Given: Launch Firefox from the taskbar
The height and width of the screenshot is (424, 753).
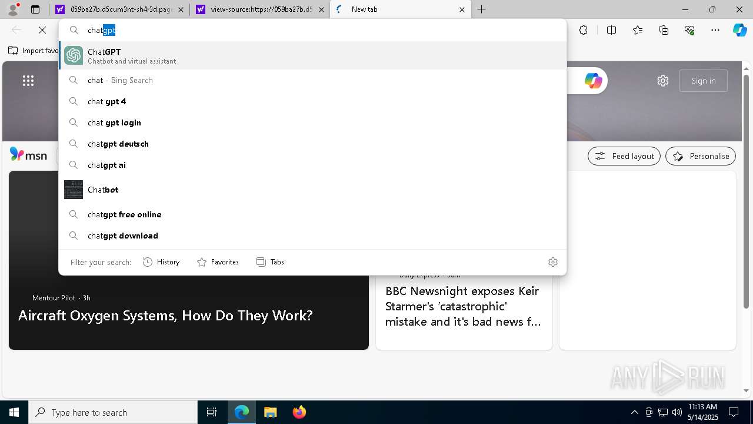Looking at the screenshot, I should coord(299,412).
